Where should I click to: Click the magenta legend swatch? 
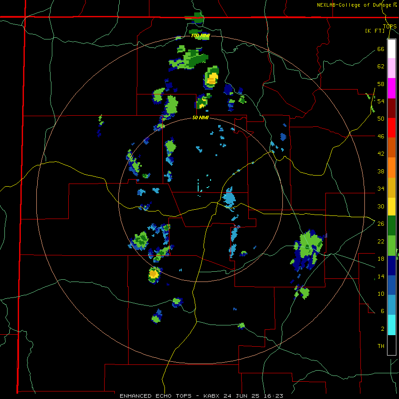(x=391, y=88)
